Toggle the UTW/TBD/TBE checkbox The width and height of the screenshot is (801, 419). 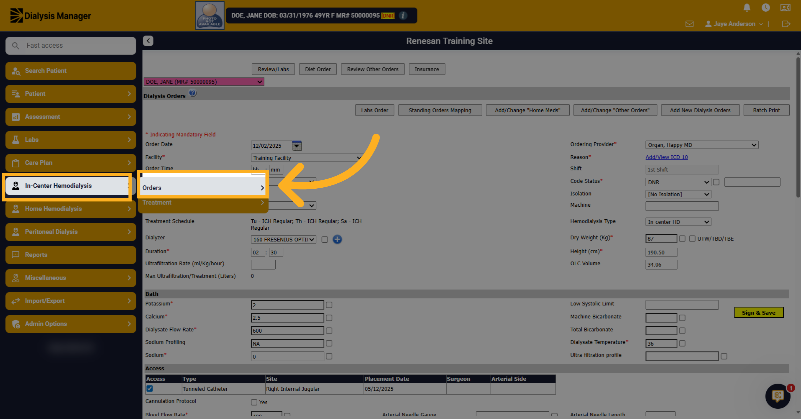click(x=692, y=239)
